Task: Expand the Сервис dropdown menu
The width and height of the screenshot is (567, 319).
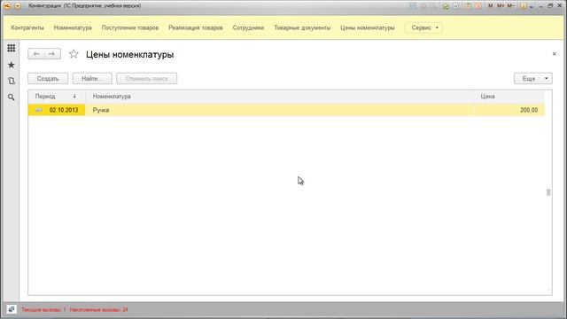Action: pyautogui.click(x=423, y=27)
